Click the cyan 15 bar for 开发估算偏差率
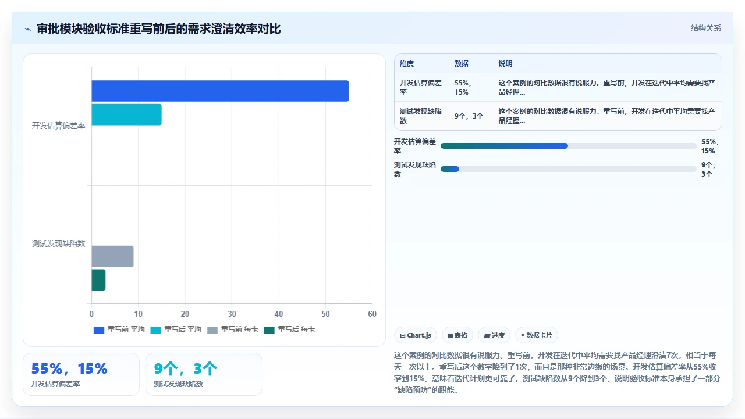The height and width of the screenshot is (419, 745). coord(126,114)
